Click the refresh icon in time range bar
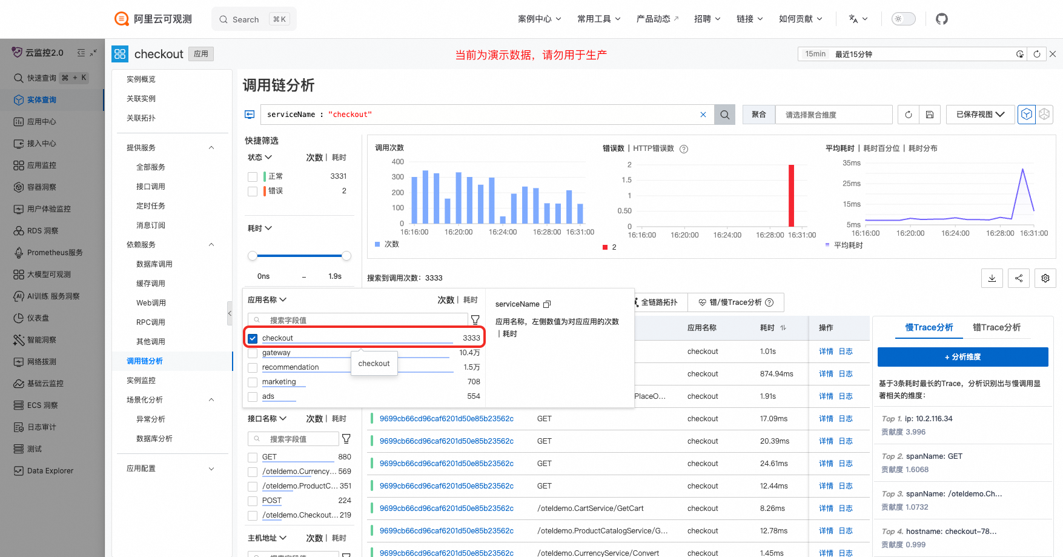The width and height of the screenshot is (1063, 557). 1037,54
